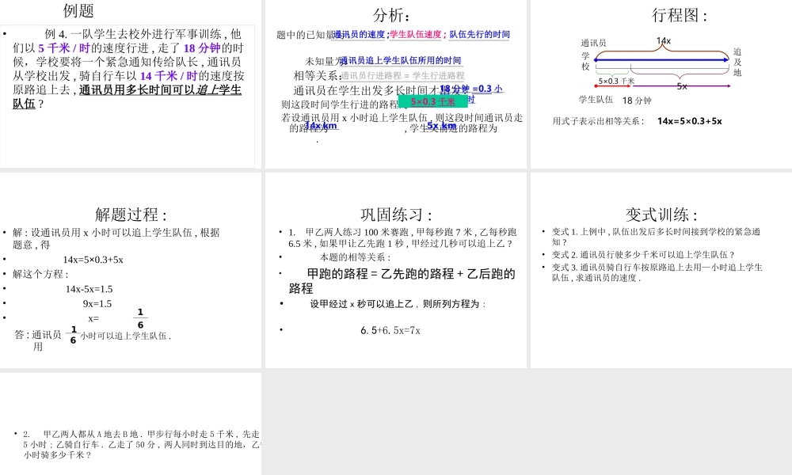This screenshot has width=792, height=475.
Task: Click the pink text '学生队伍速度'
Action: click(x=416, y=34)
